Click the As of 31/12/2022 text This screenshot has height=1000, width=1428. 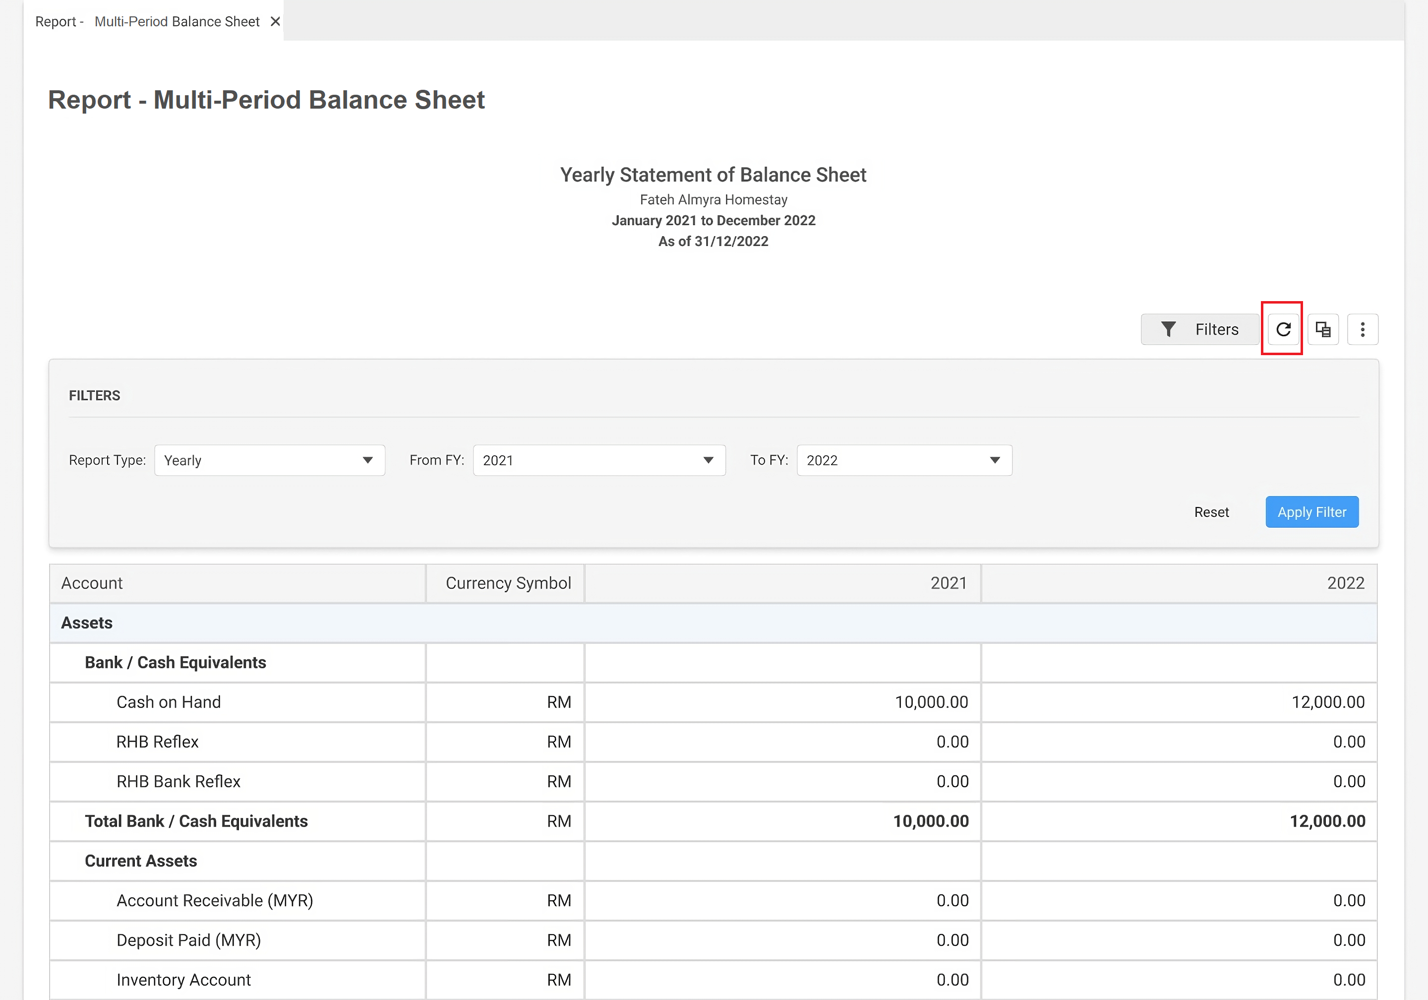click(x=714, y=241)
